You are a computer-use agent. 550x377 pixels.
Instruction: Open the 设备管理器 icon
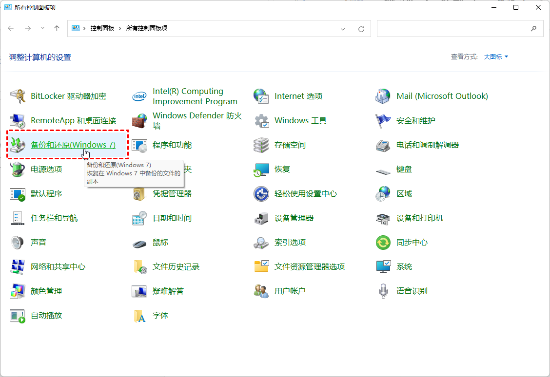(x=261, y=218)
